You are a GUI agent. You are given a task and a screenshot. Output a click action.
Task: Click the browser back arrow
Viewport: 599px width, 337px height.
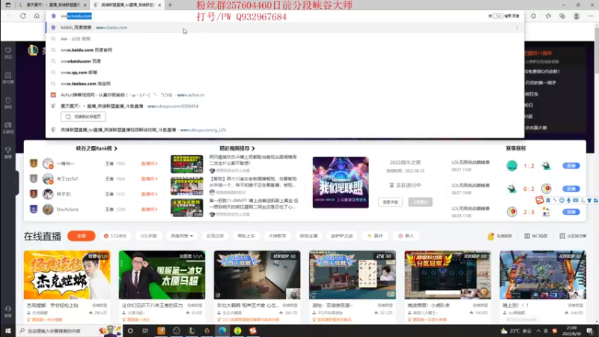coord(9,16)
